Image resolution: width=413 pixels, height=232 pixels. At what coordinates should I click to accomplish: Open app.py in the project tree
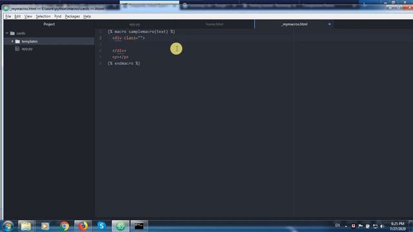(x=27, y=49)
